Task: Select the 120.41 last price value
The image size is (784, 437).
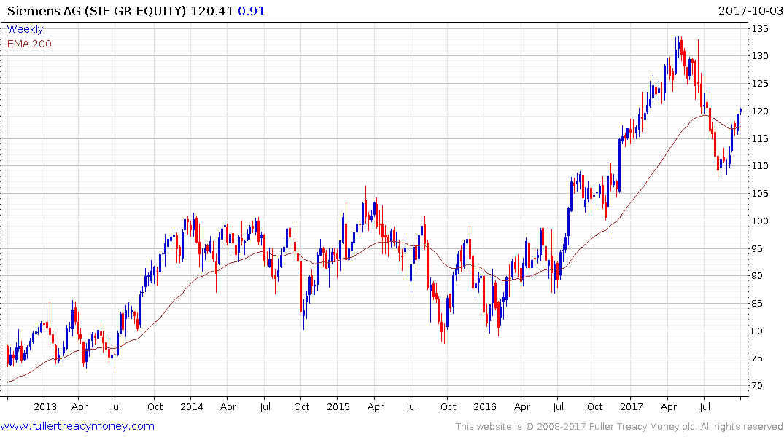Action: 212,10
